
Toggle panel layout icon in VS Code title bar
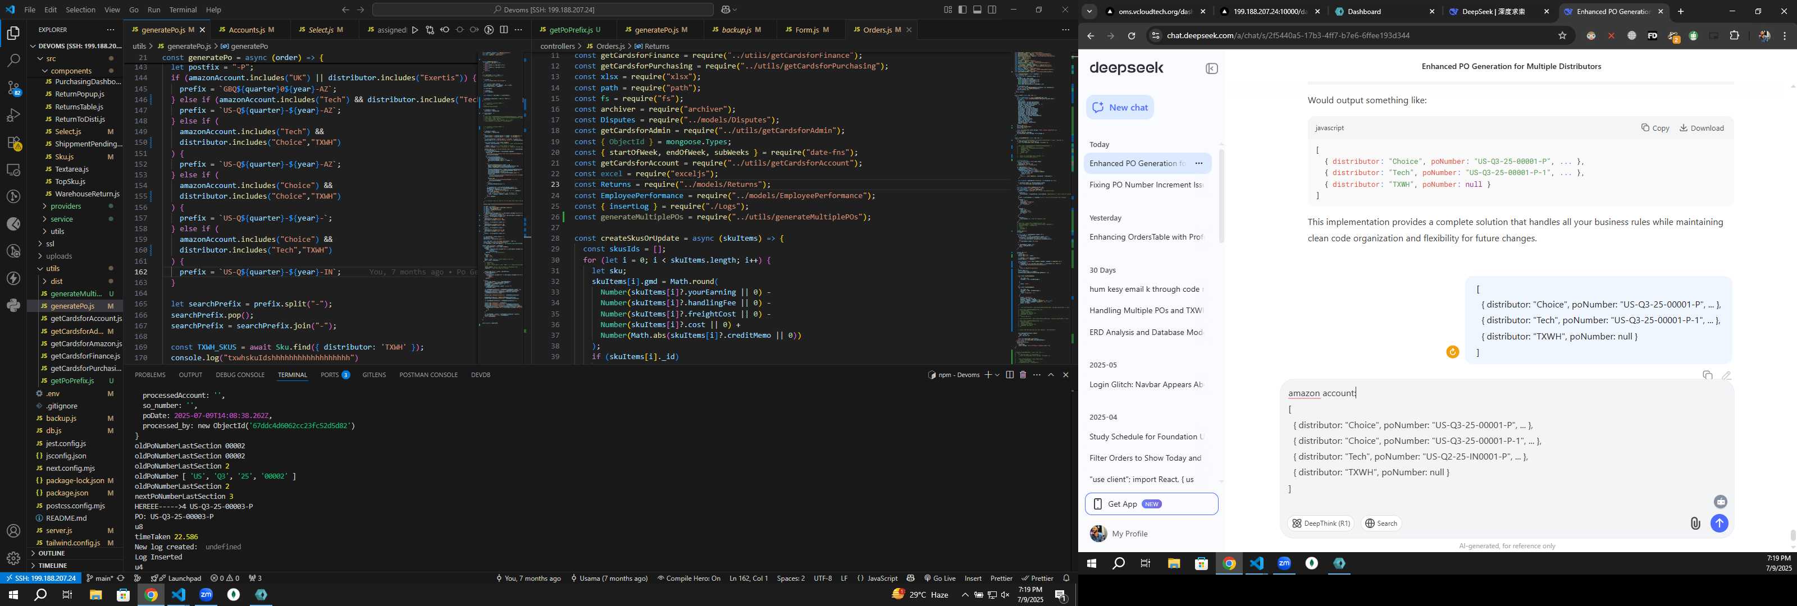(977, 10)
